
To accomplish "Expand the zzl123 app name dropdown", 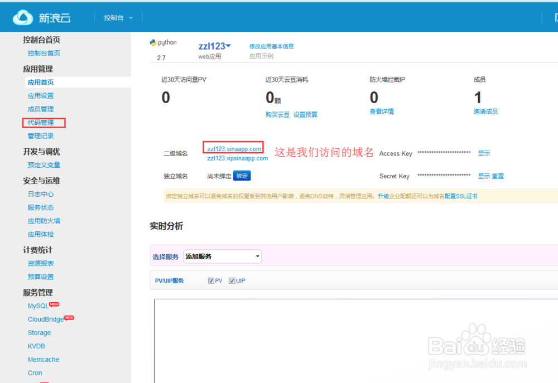I will tap(215, 46).
